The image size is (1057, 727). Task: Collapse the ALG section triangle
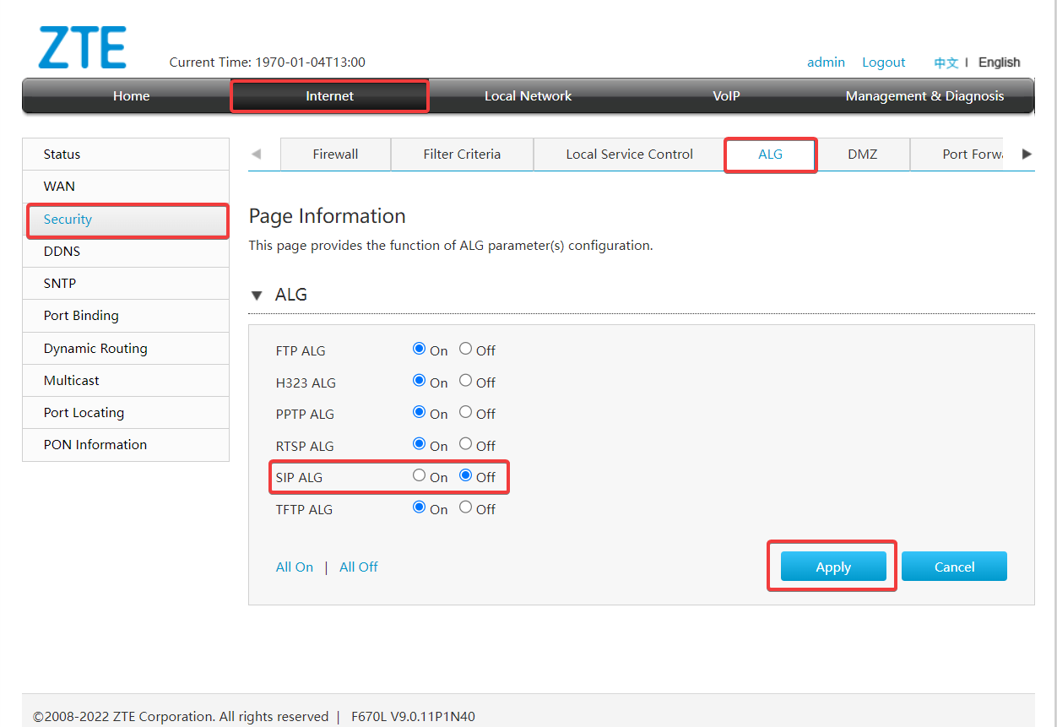(257, 296)
